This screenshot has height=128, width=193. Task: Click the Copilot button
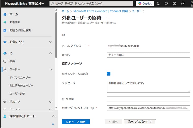(145, 4)
